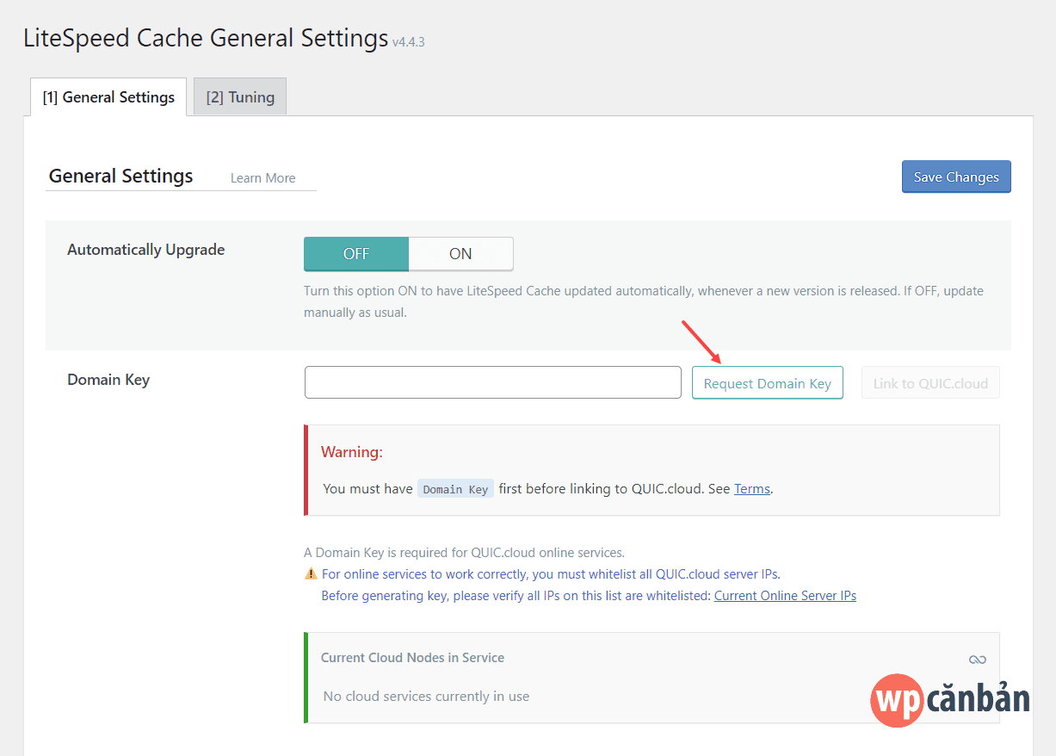This screenshot has height=756, width=1056.
Task: Request a Domain Key
Action: click(x=768, y=383)
